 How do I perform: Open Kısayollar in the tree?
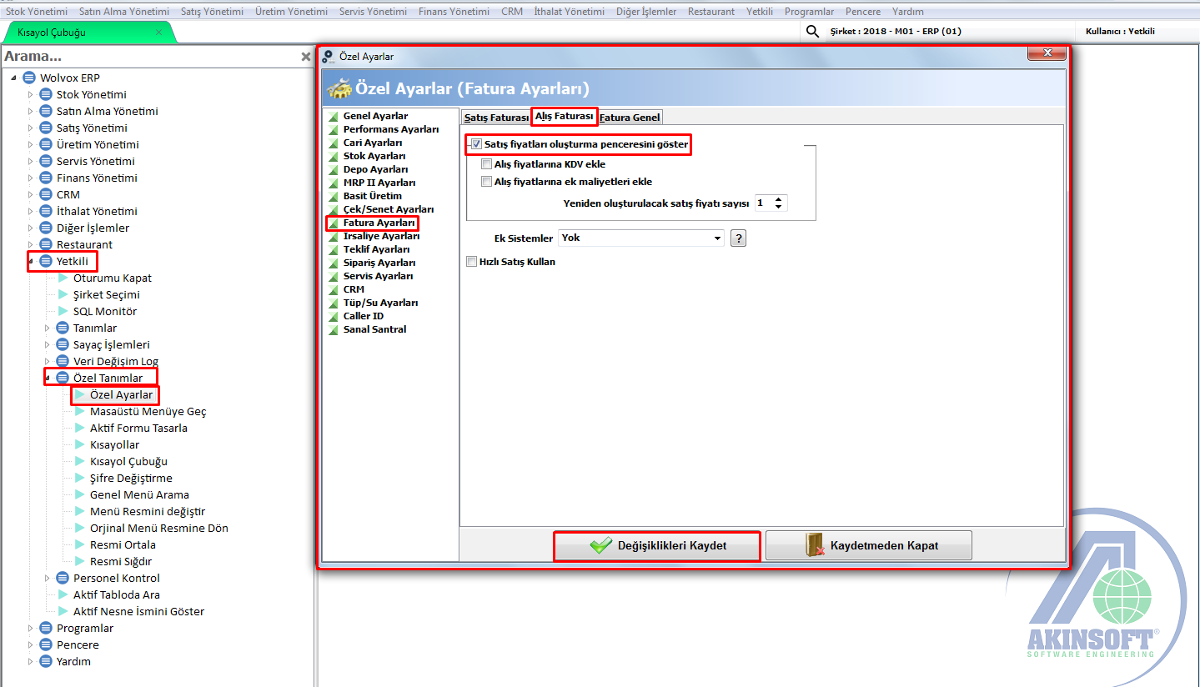(x=114, y=444)
